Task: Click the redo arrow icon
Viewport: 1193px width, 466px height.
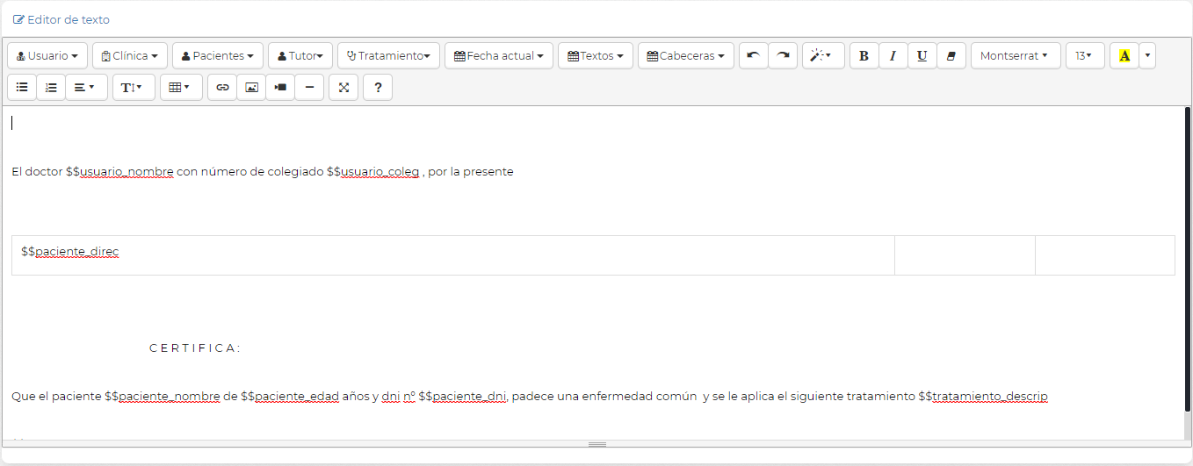Action: tap(783, 56)
